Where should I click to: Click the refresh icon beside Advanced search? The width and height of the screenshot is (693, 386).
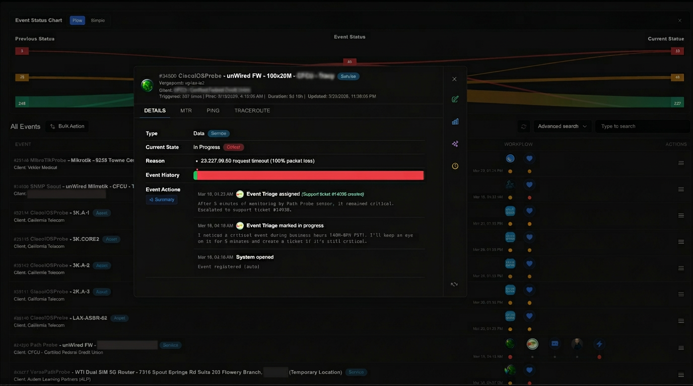click(x=524, y=127)
